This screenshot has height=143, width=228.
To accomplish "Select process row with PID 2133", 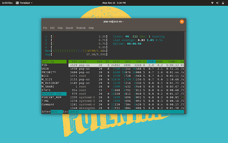I will [x=126, y=79].
